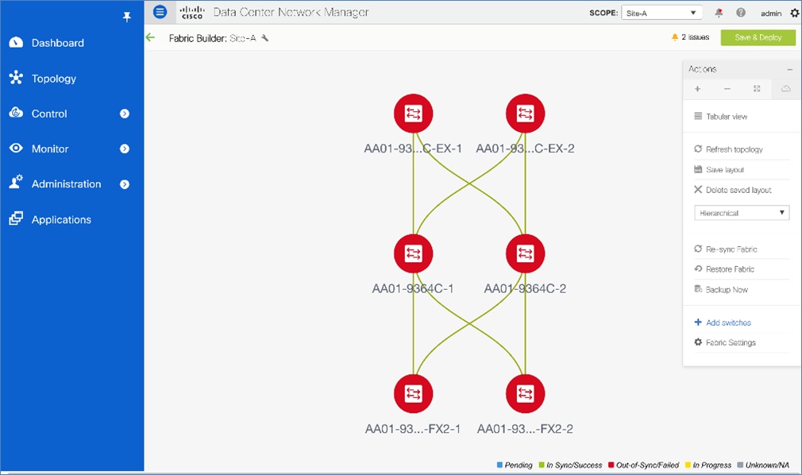
Task: Select switch node AA01-93...-FX2-2
Action: 526,394
